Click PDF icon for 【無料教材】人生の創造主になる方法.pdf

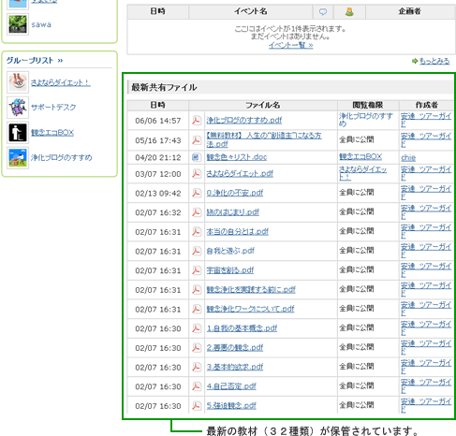pos(197,140)
